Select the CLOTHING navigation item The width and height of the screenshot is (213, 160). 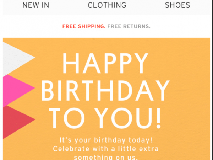(107, 5)
